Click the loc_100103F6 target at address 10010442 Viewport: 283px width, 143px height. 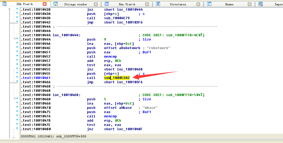[129, 22]
